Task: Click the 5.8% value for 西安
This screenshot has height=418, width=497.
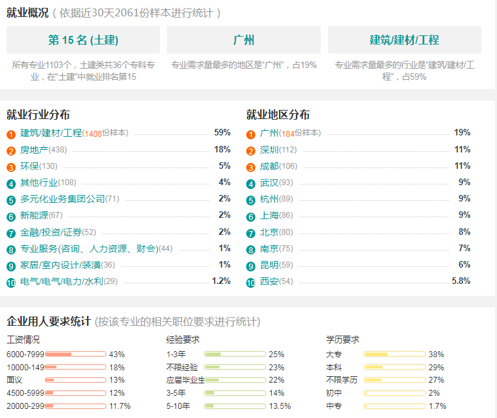Action: 461,281
